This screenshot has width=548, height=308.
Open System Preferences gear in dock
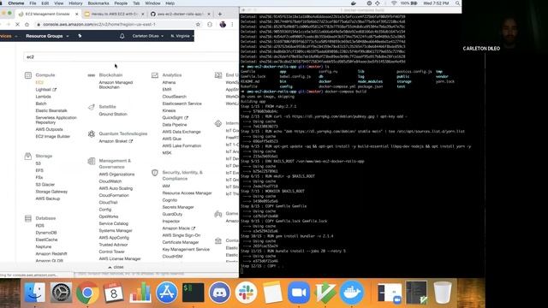(61, 293)
